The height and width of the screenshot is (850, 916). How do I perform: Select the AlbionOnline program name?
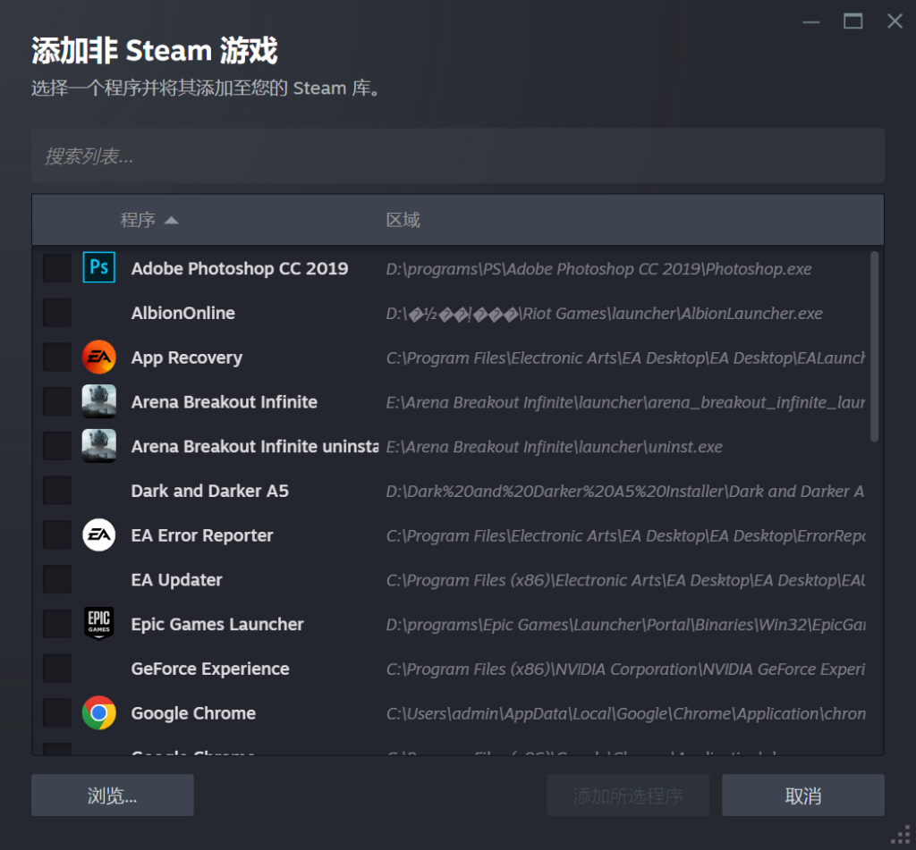pos(182,313)
